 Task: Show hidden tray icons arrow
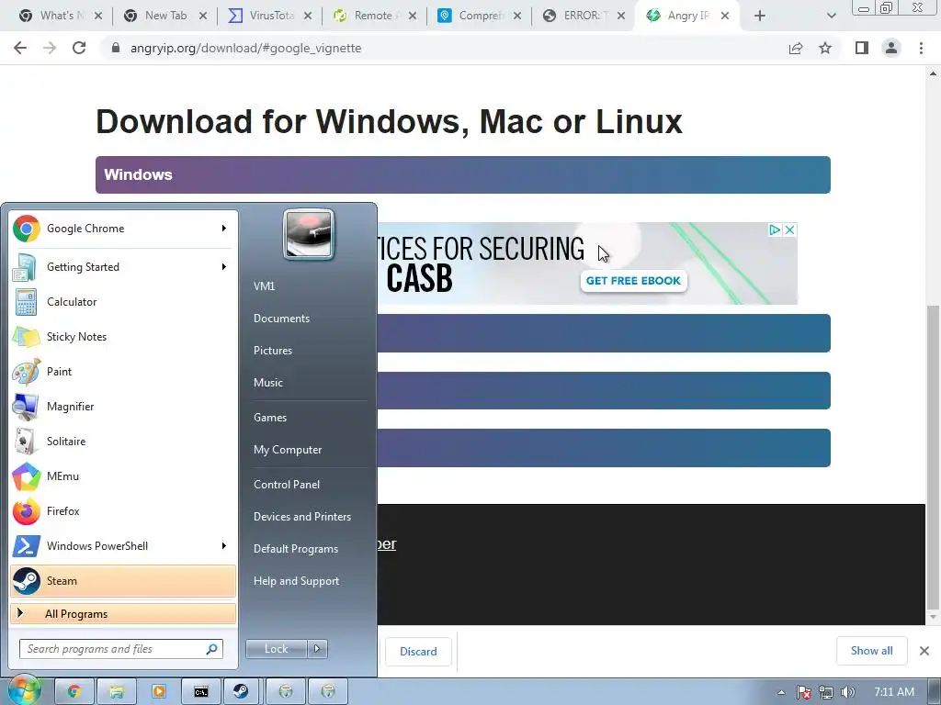pos(781,692)
